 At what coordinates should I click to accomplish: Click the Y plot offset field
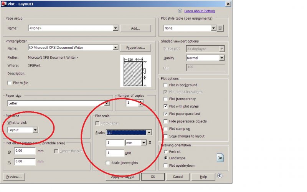[x=25, y=162]
